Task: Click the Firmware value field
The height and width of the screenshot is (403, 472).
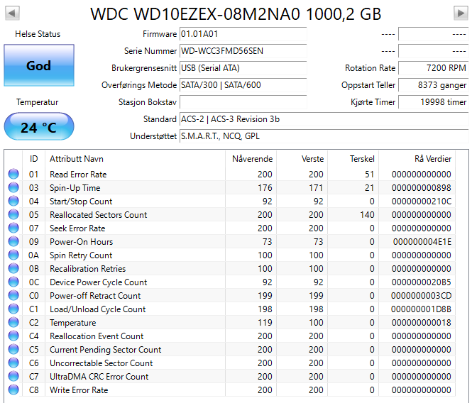Action: [x=243, y=34]
